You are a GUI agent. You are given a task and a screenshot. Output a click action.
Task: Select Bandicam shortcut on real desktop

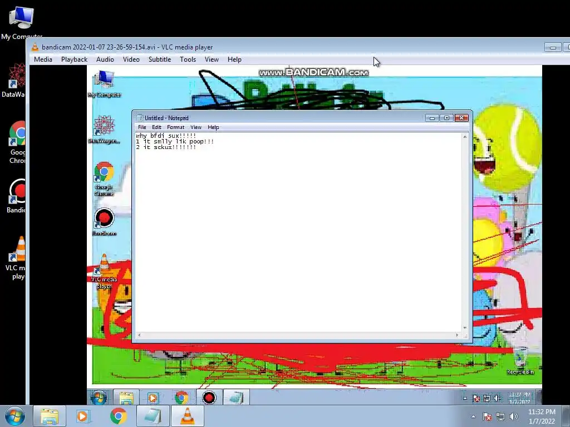(16, 196)
